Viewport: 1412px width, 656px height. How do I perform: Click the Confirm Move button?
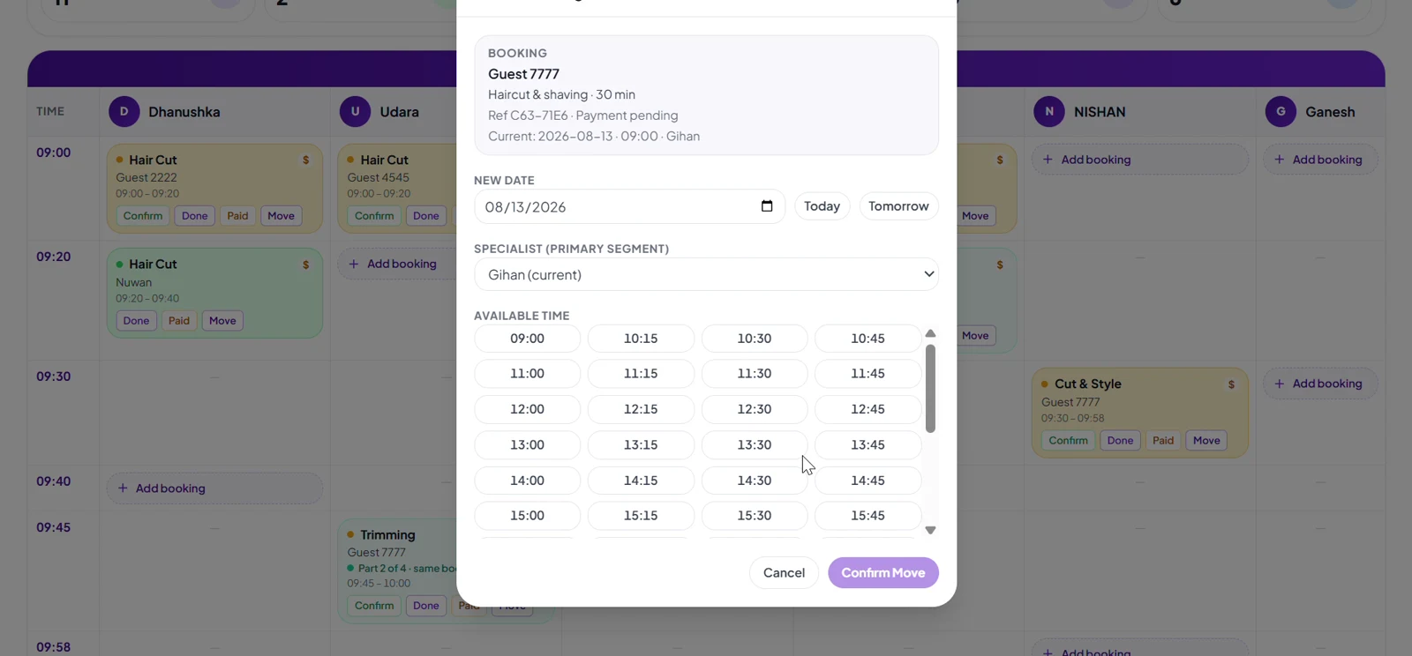click(883, 573)
